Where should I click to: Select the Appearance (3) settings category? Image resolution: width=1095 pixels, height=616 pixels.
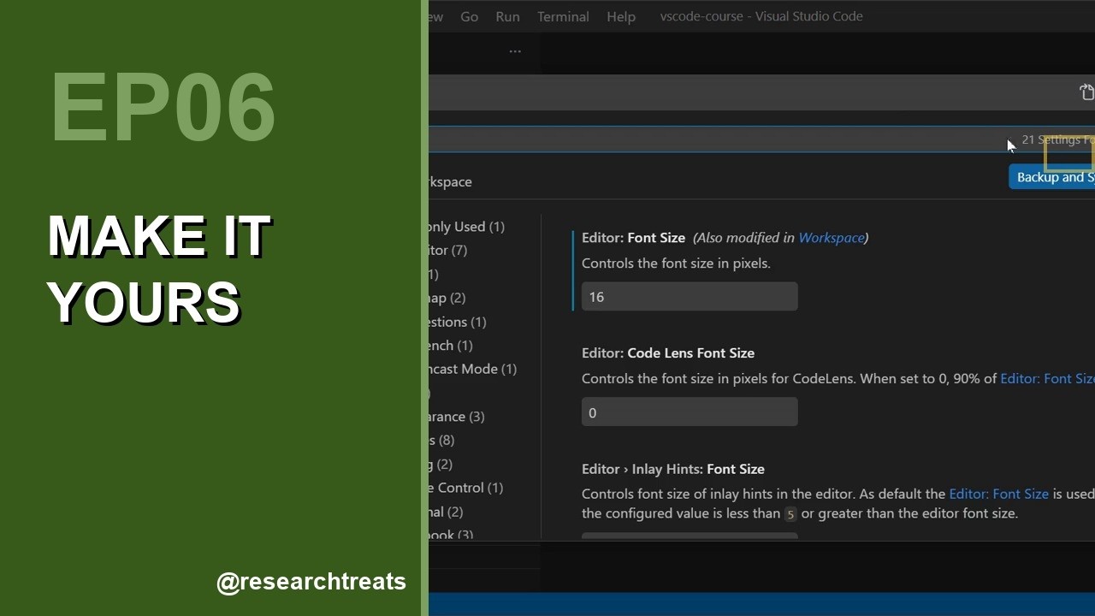(457, 417)
